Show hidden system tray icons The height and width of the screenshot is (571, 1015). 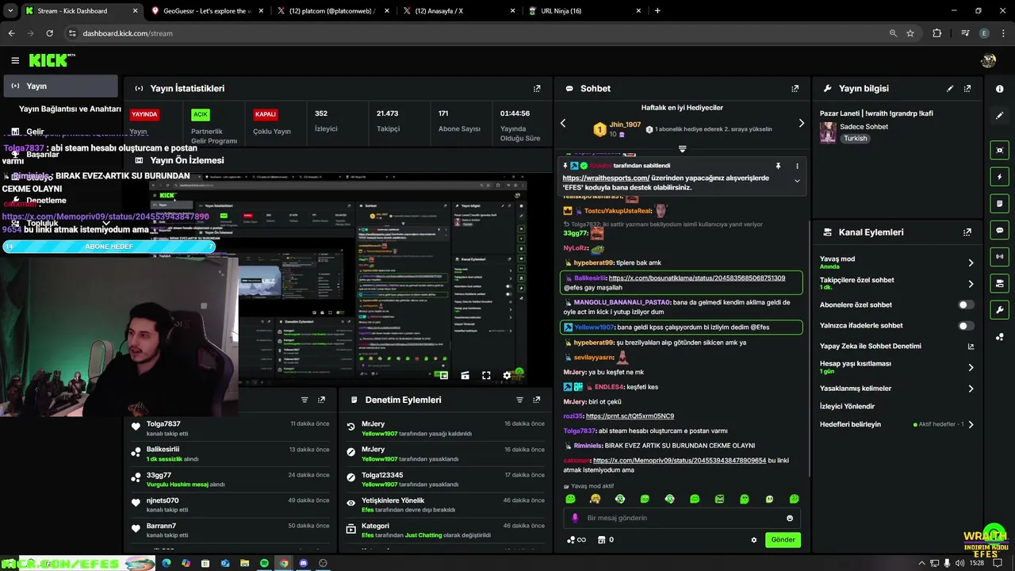[922, 563]
